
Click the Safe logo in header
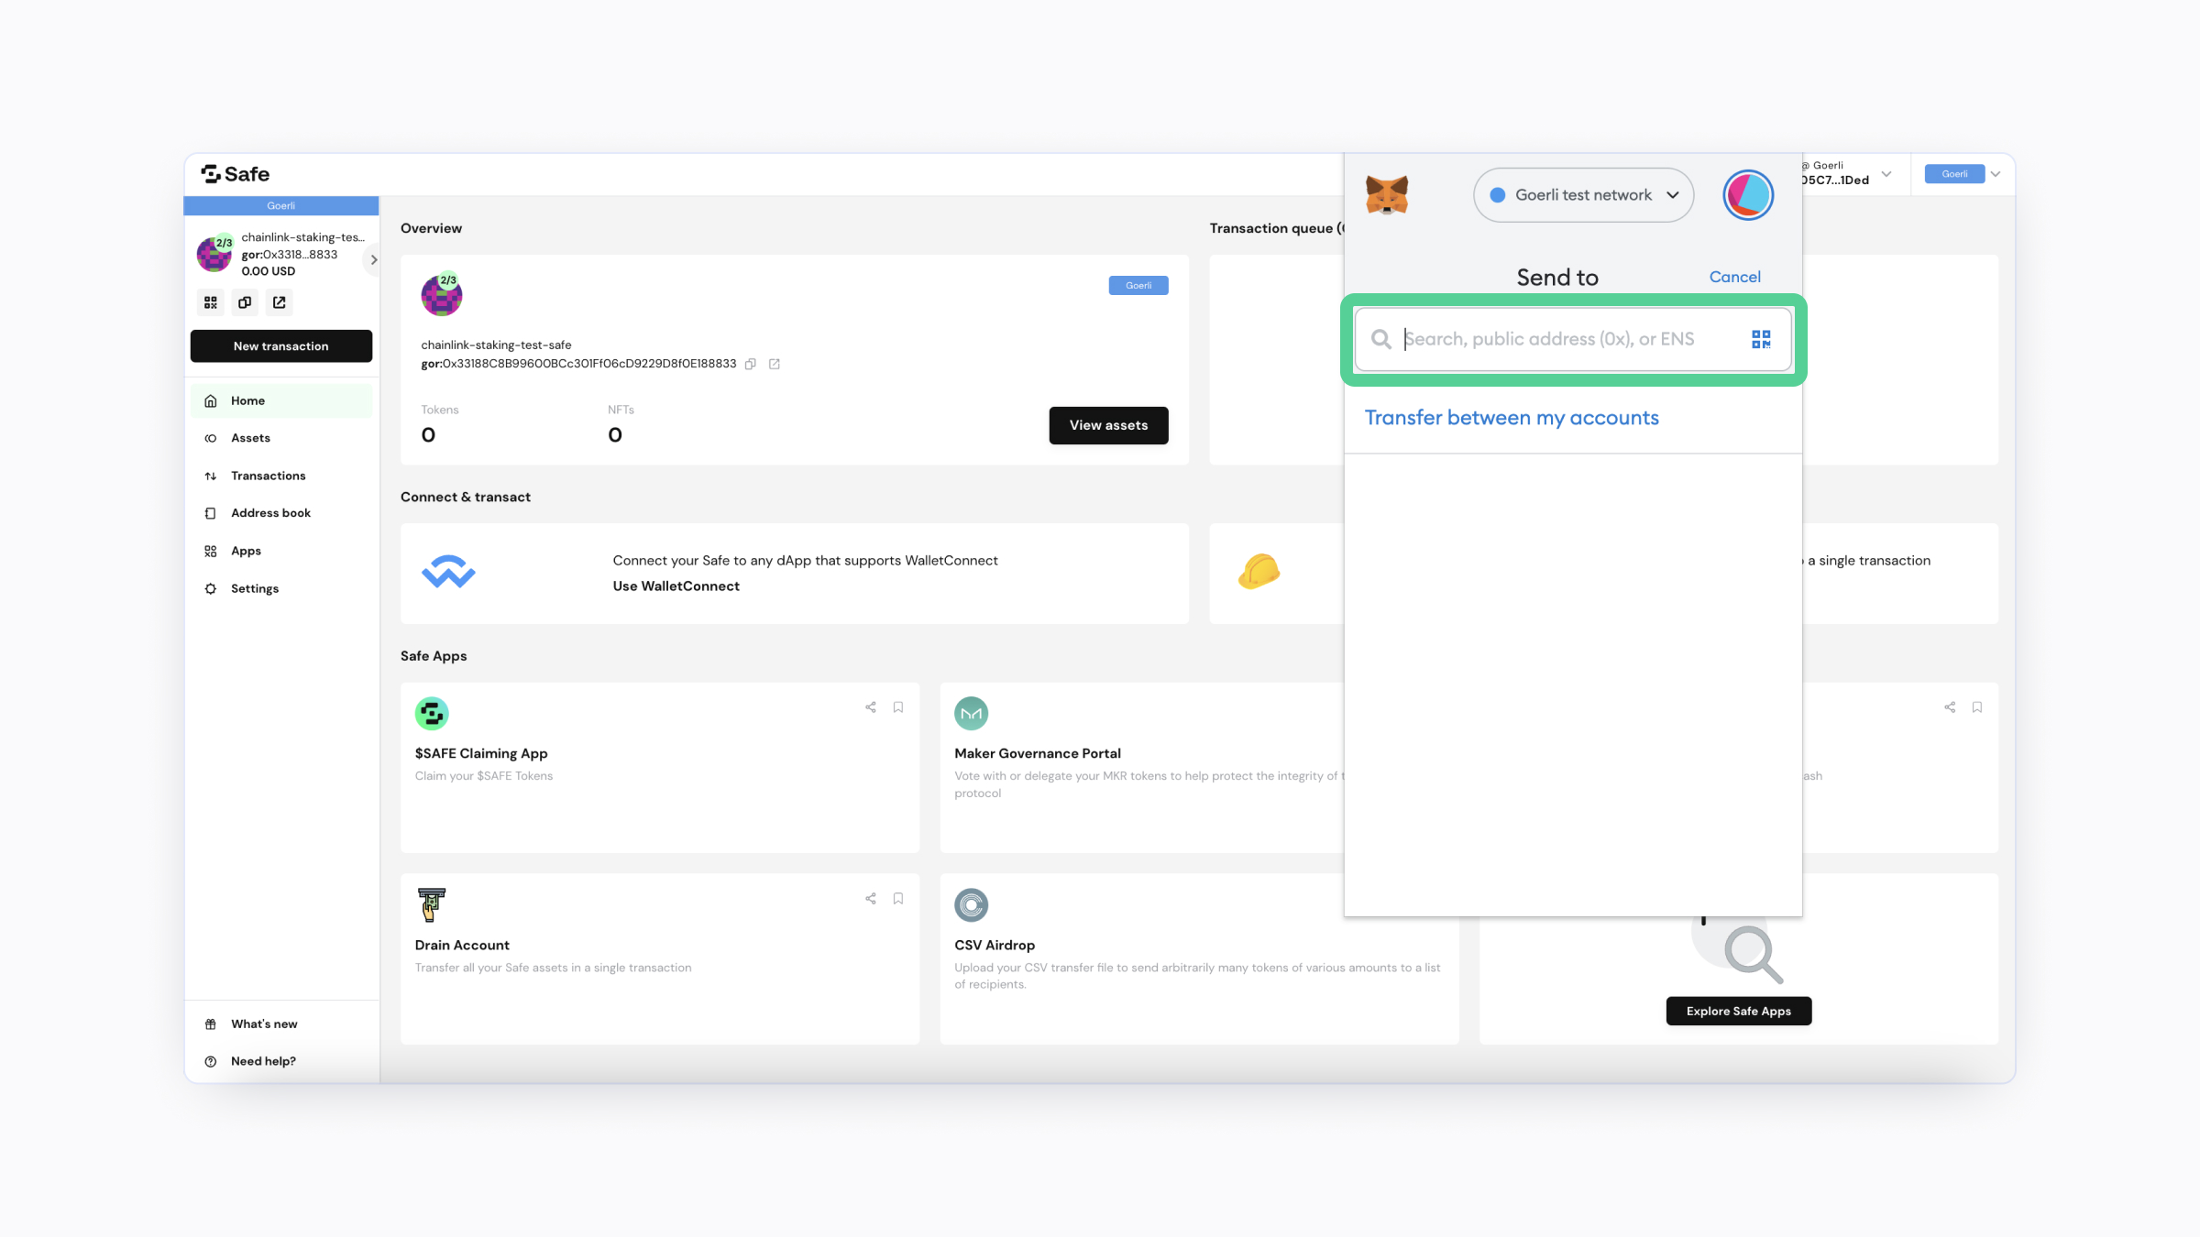click(x=235, y=174)
